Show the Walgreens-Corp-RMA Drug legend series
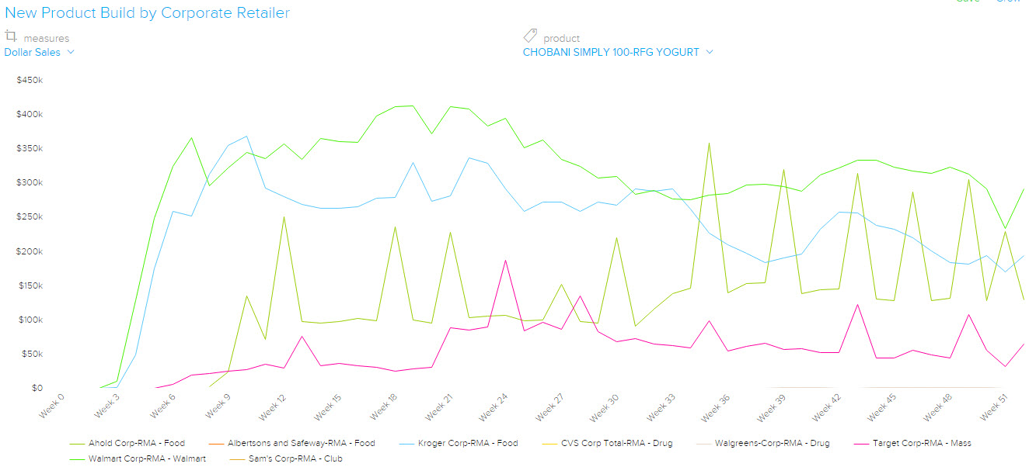Image resolution: width=1036 pixels, height=467 pixels. pos(772,444)
